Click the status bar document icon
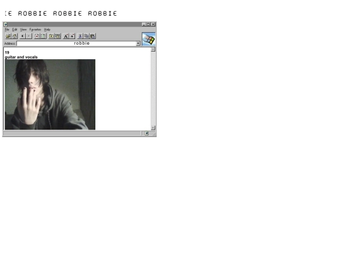341x255 pixels. pyautogui.click(x=147, y=133)
